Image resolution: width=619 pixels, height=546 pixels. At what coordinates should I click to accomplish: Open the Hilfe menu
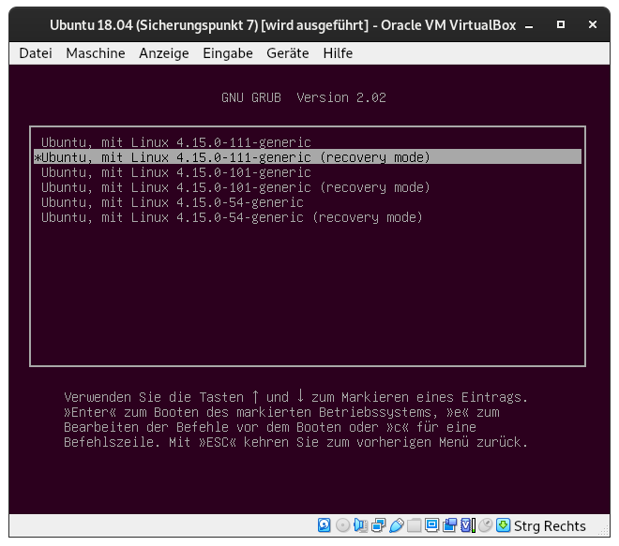point(338,53)
